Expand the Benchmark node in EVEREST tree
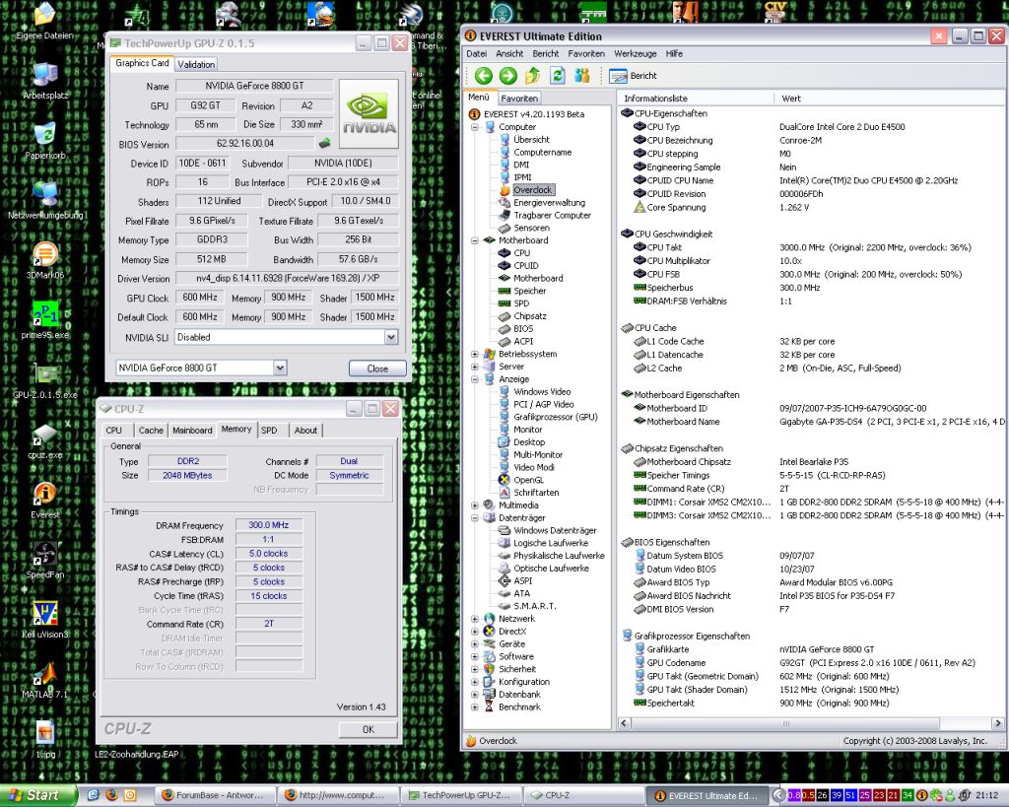The image size is (1009, 807). coord(475,707)
